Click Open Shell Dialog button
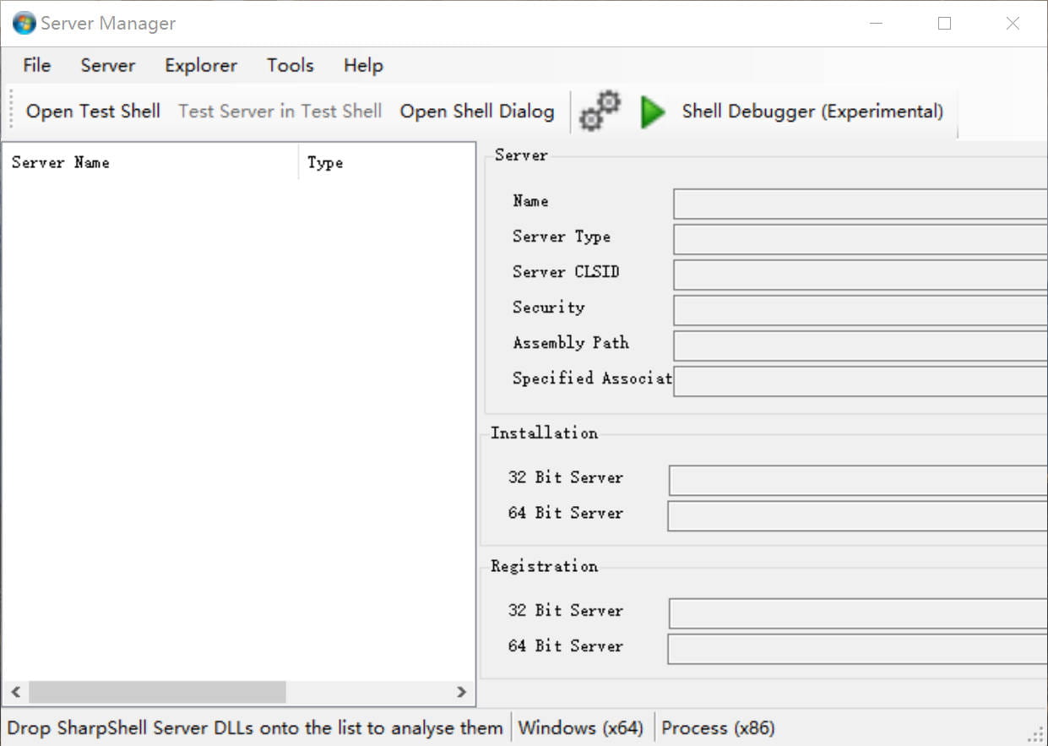The height and width of the screenshot is (746, 1048). click(x=477, y=112)
